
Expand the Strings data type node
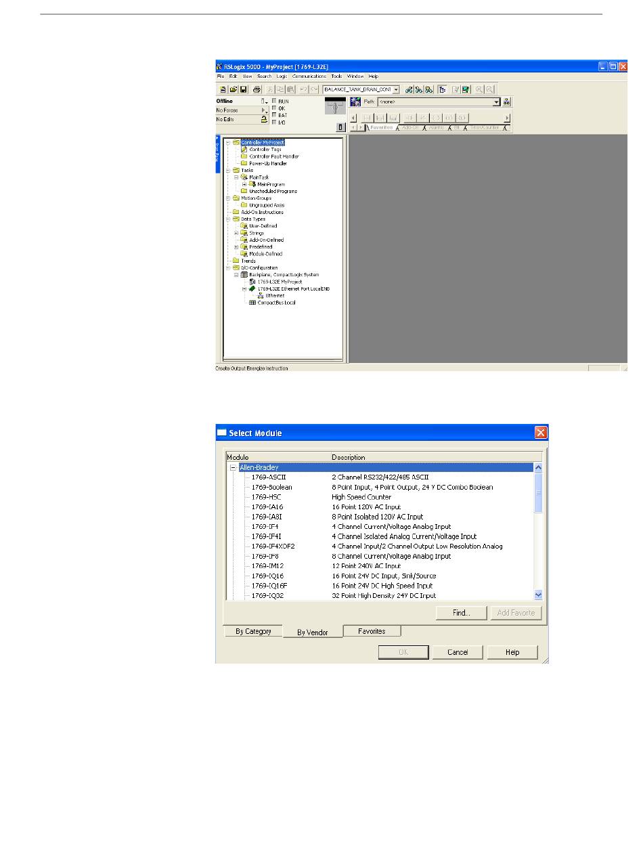click(236, 233)
